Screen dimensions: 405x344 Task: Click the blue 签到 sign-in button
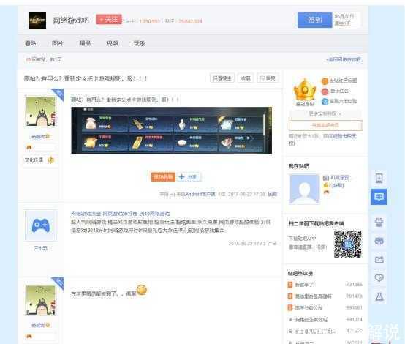click(x=314, y=20)
